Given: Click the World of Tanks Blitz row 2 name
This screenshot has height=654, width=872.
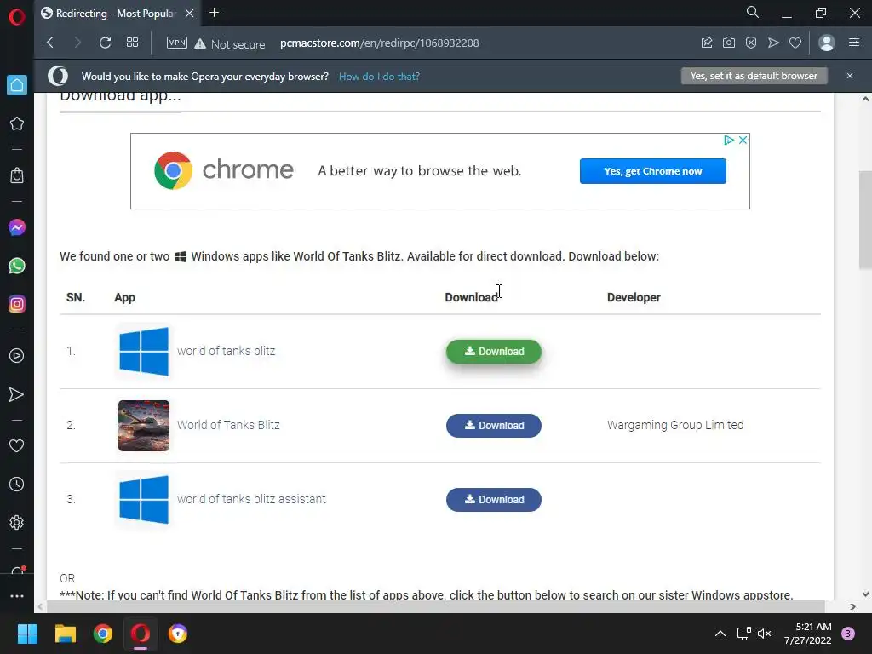Looking at the screenshot, I should (x=228, y=425).
